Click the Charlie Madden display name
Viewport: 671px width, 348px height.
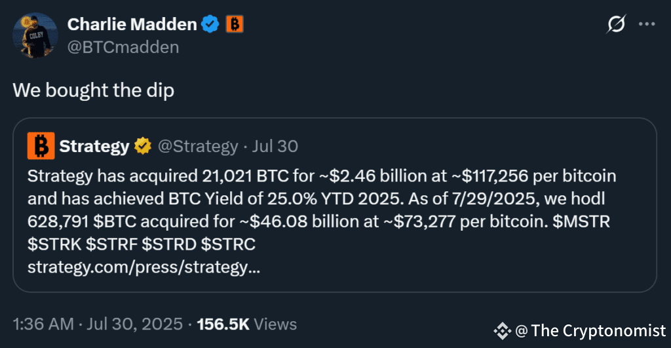[132, 24]
